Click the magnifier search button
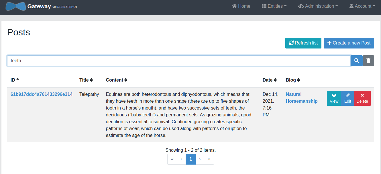 356,61
